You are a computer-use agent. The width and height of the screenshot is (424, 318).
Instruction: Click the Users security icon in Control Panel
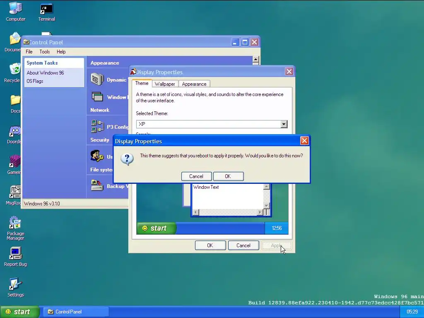pos(97,156)
